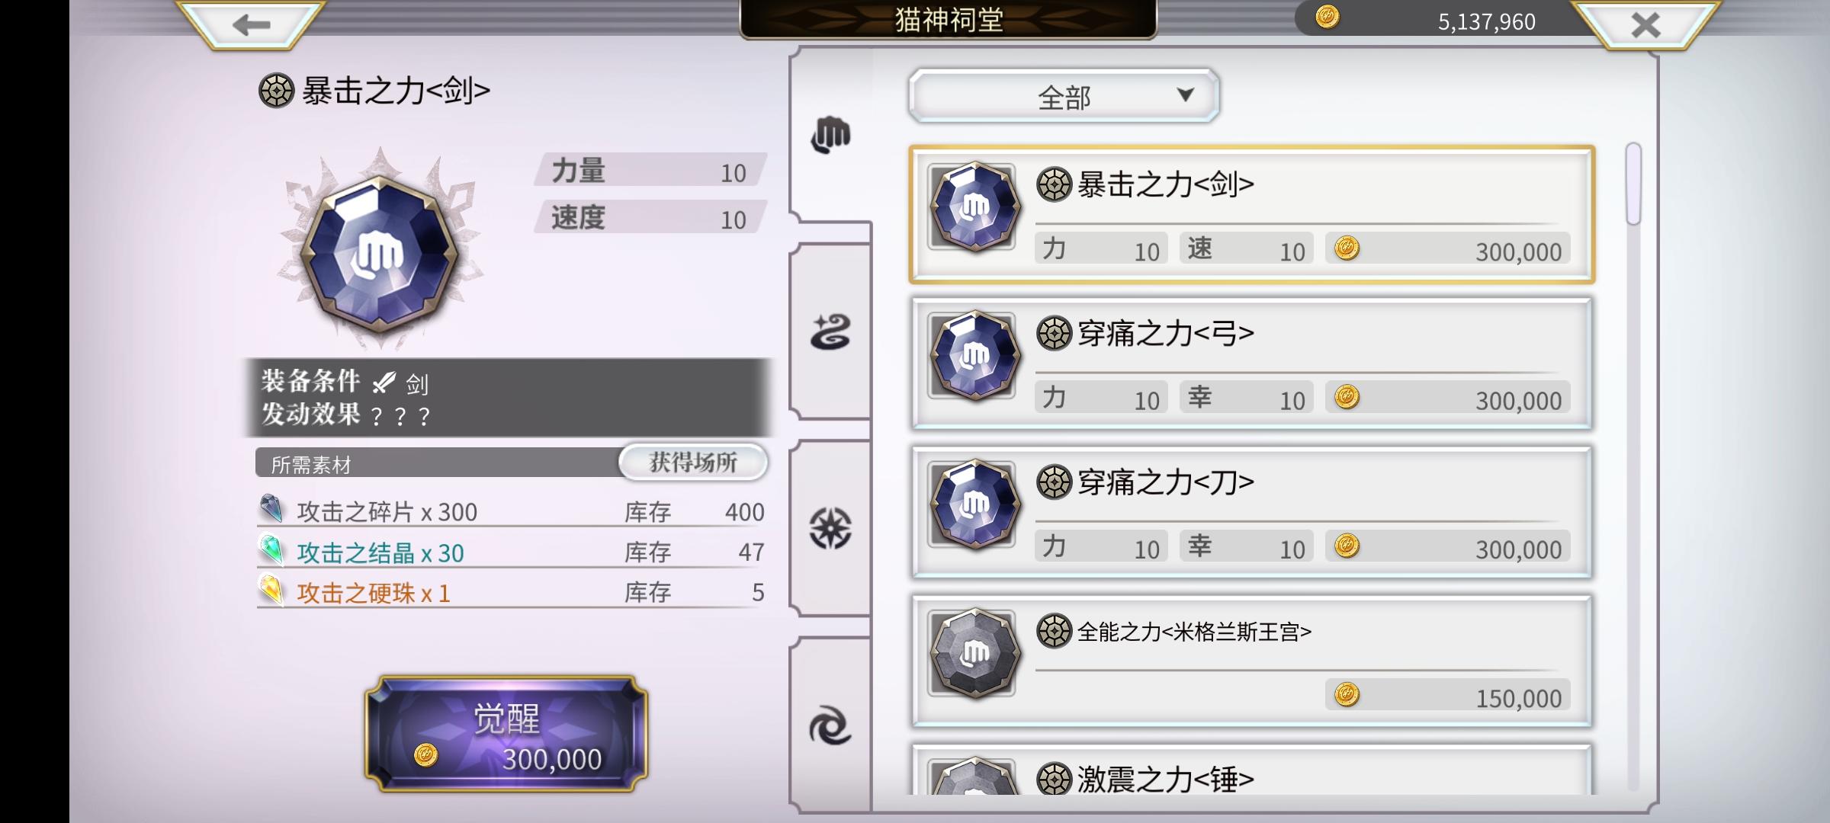Tap the 攻击之硬珠 yellow gem icon

coord(271,591)
